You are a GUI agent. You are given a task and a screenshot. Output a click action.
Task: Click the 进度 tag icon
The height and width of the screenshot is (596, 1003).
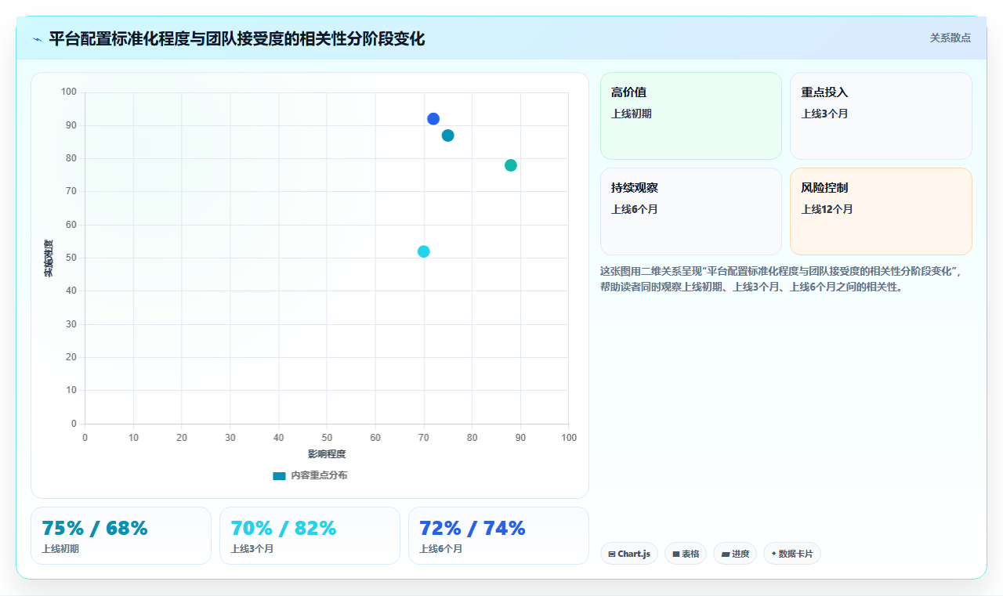coord(726,554)
